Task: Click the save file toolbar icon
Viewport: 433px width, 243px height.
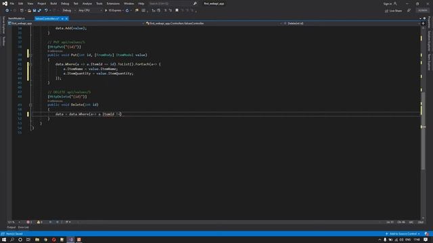Action: [35, 11]
